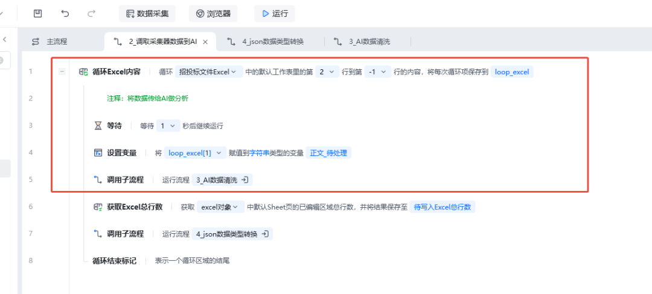Click the loop_excel variable field
Screen dimensions: 652x294
pos(512,72)
